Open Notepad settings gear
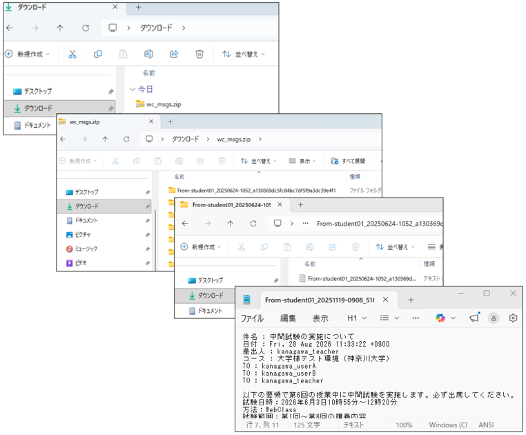 [513, 318]
